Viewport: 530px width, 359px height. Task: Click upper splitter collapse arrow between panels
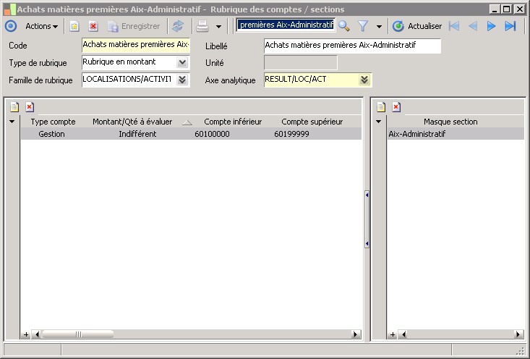click(x=367, y=195)
